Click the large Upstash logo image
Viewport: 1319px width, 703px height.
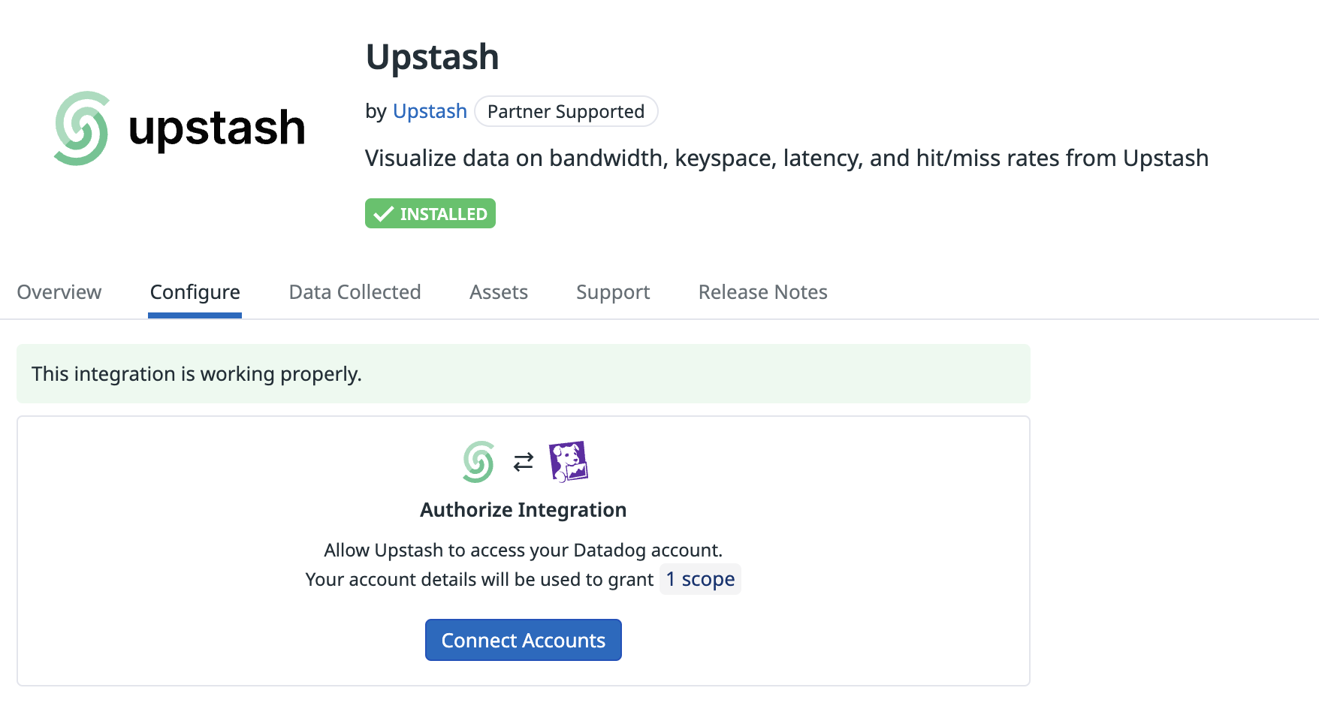coord(180,128)
